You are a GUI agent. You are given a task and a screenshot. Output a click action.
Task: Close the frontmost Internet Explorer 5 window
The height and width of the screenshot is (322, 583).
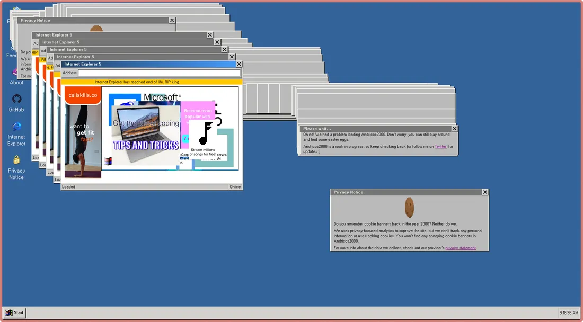coord(239,64)
